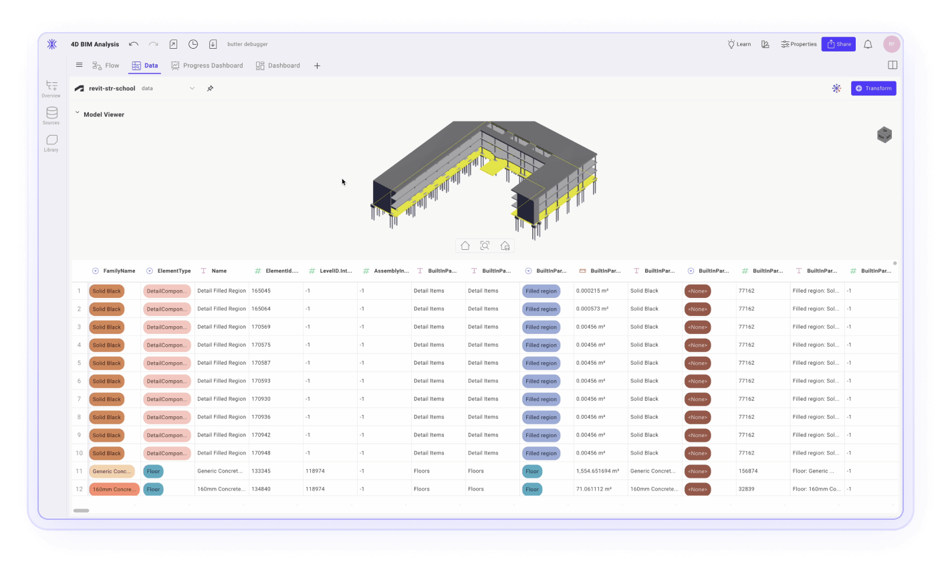
Task: Click the zoom-to-fit icon below the 3D model
Action: 484,245
